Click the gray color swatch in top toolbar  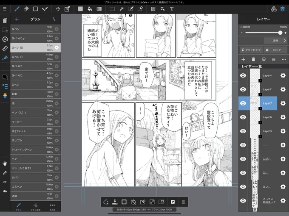pos(80,9)
